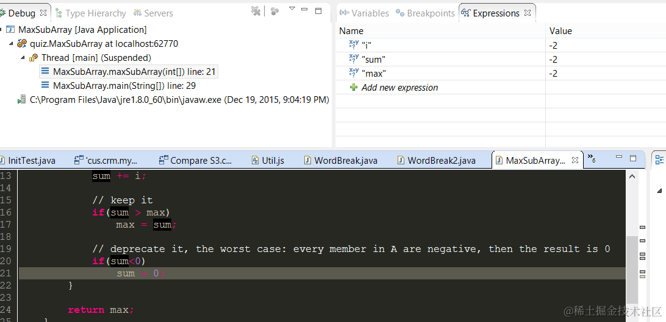Click the Remove All Terminated Launches icon
The width and height of the screenshot is (666, 322).
click(256, 10)
